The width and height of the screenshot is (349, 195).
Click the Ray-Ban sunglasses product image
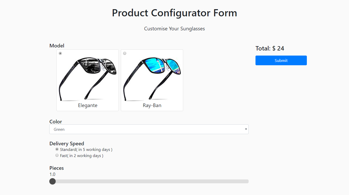152,76
